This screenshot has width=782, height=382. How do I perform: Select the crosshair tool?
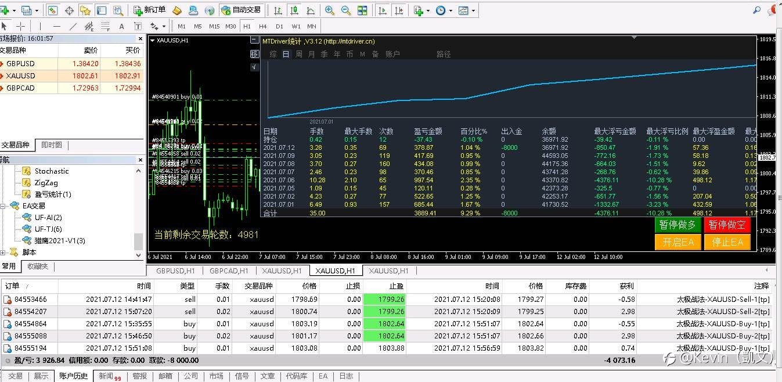(x=20, y=26)
